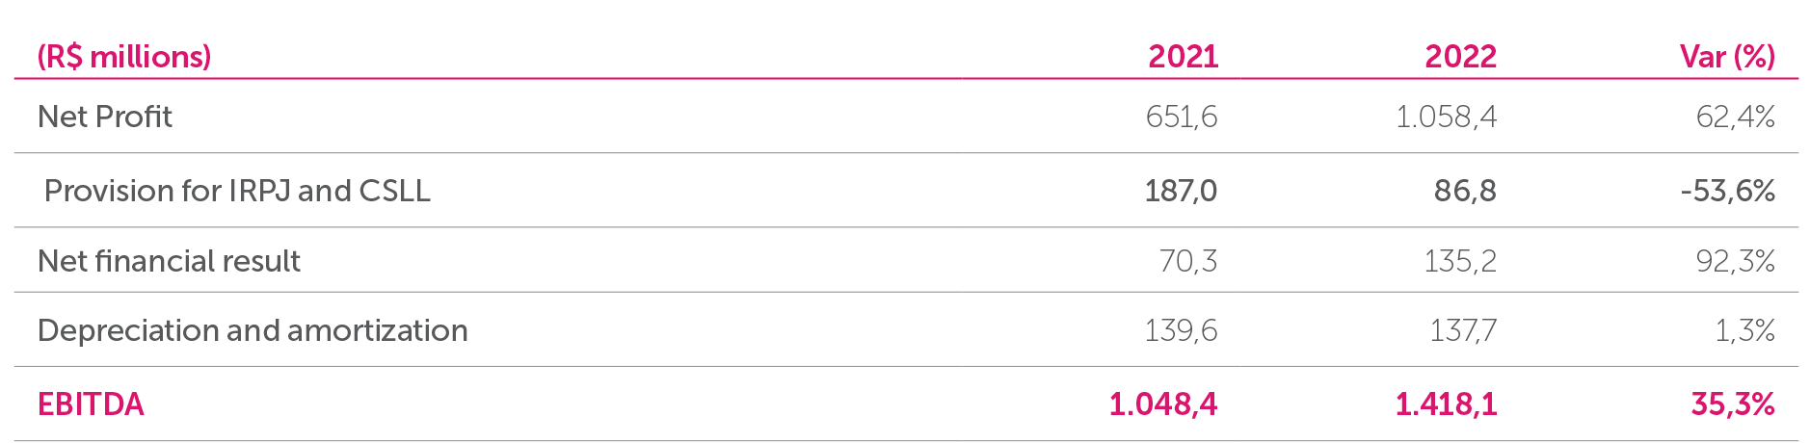This screenshot has height=443, width=1810.
Task: Select the 2021 provision value 187,0
Action: [x=1181, y=191]
